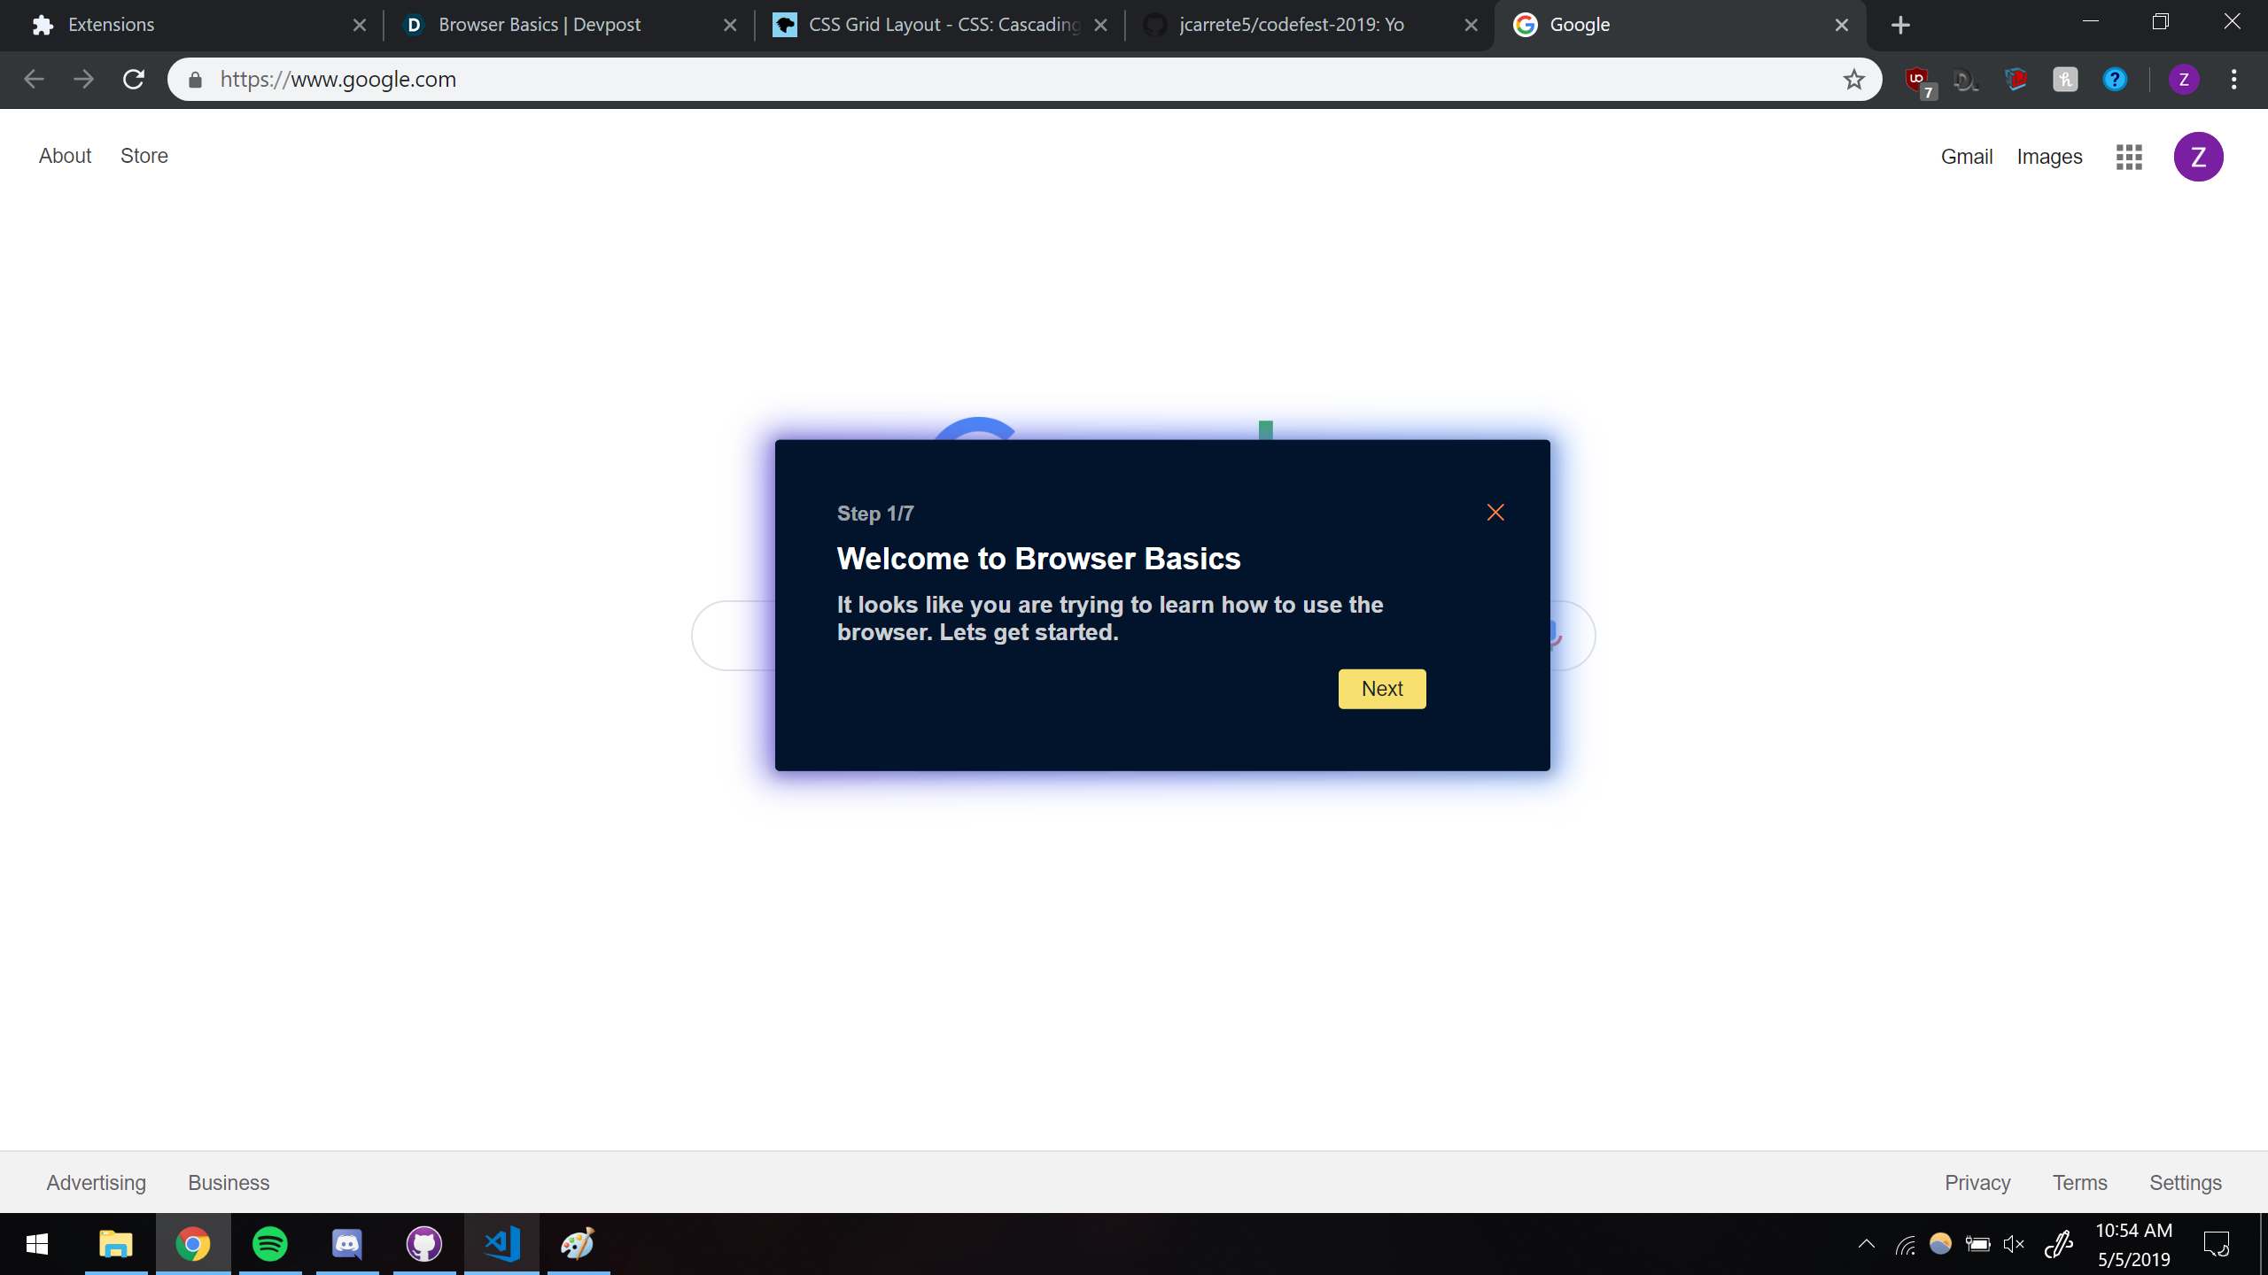Launch Discord from the taskbar
The width and height of the screenshot is (2268, 1275).
click(x=346, y=1244)
